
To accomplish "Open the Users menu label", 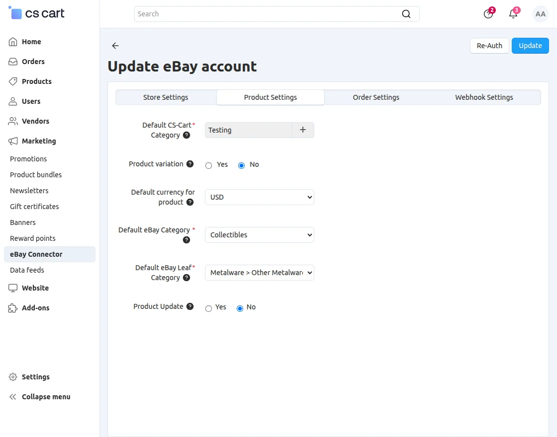I will (x=31, y=101).
